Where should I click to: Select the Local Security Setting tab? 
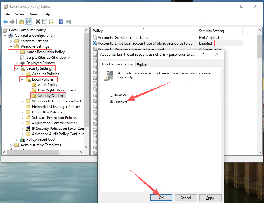coord(117,64)
